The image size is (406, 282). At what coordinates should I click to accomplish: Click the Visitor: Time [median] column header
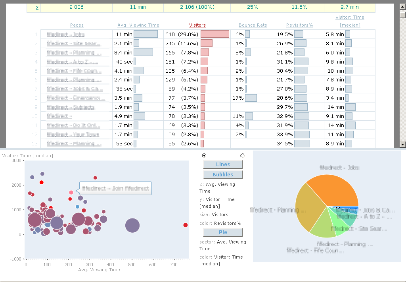tap(349, 21)
